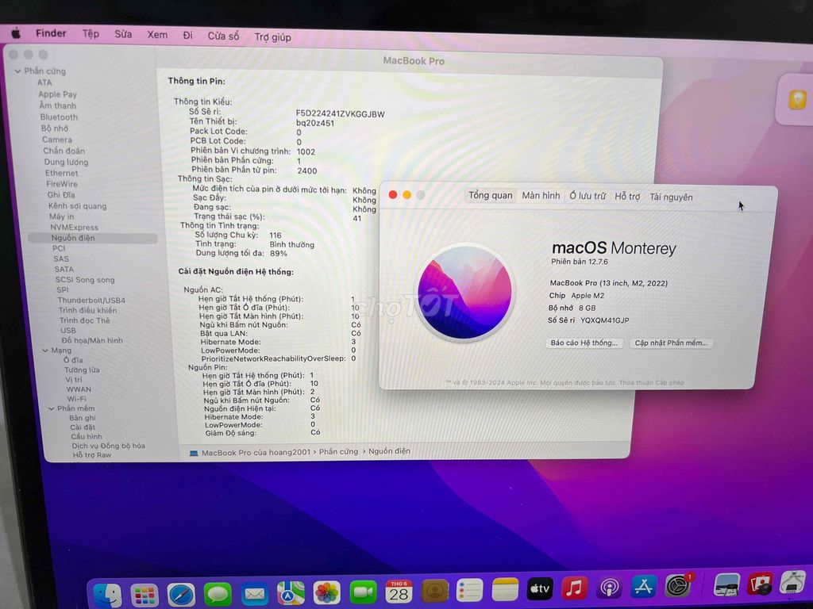Viewport: 813px width, 609px height.
Task: Open Thỏa thuận Cấp phép link
Action: (651, 383)
